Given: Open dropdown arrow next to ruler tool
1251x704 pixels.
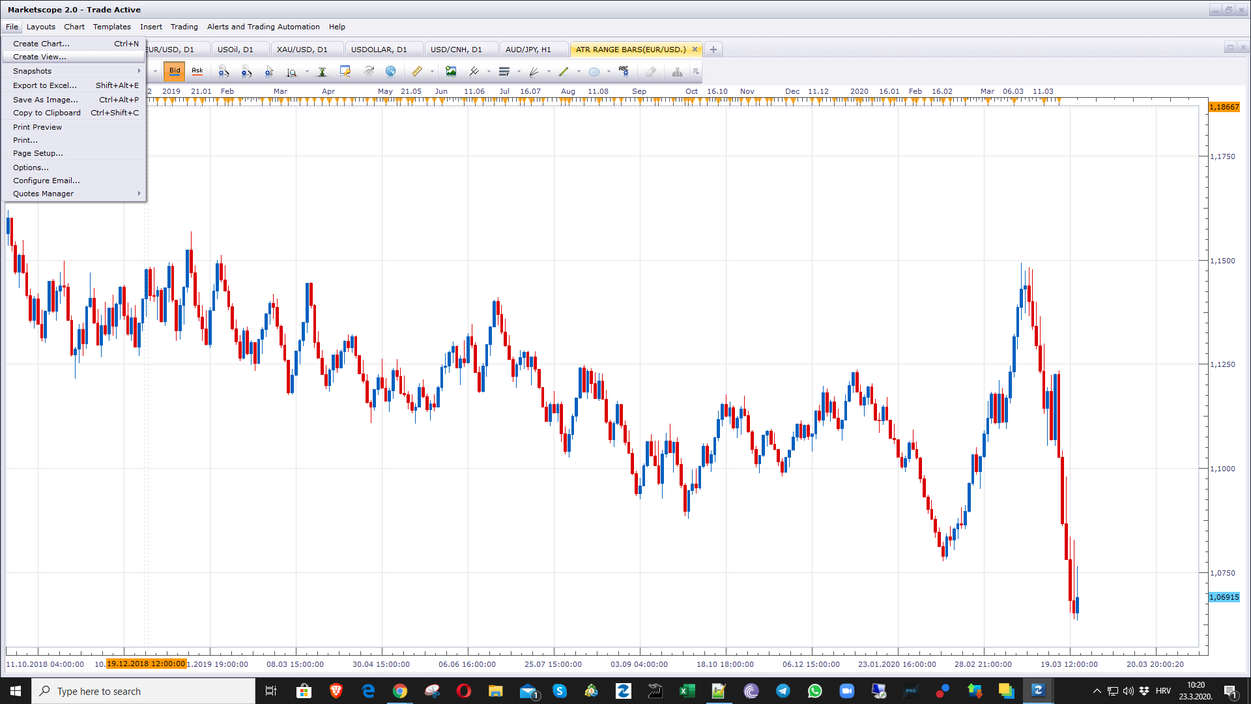Looking at the screenshot, I should (432, 72).
